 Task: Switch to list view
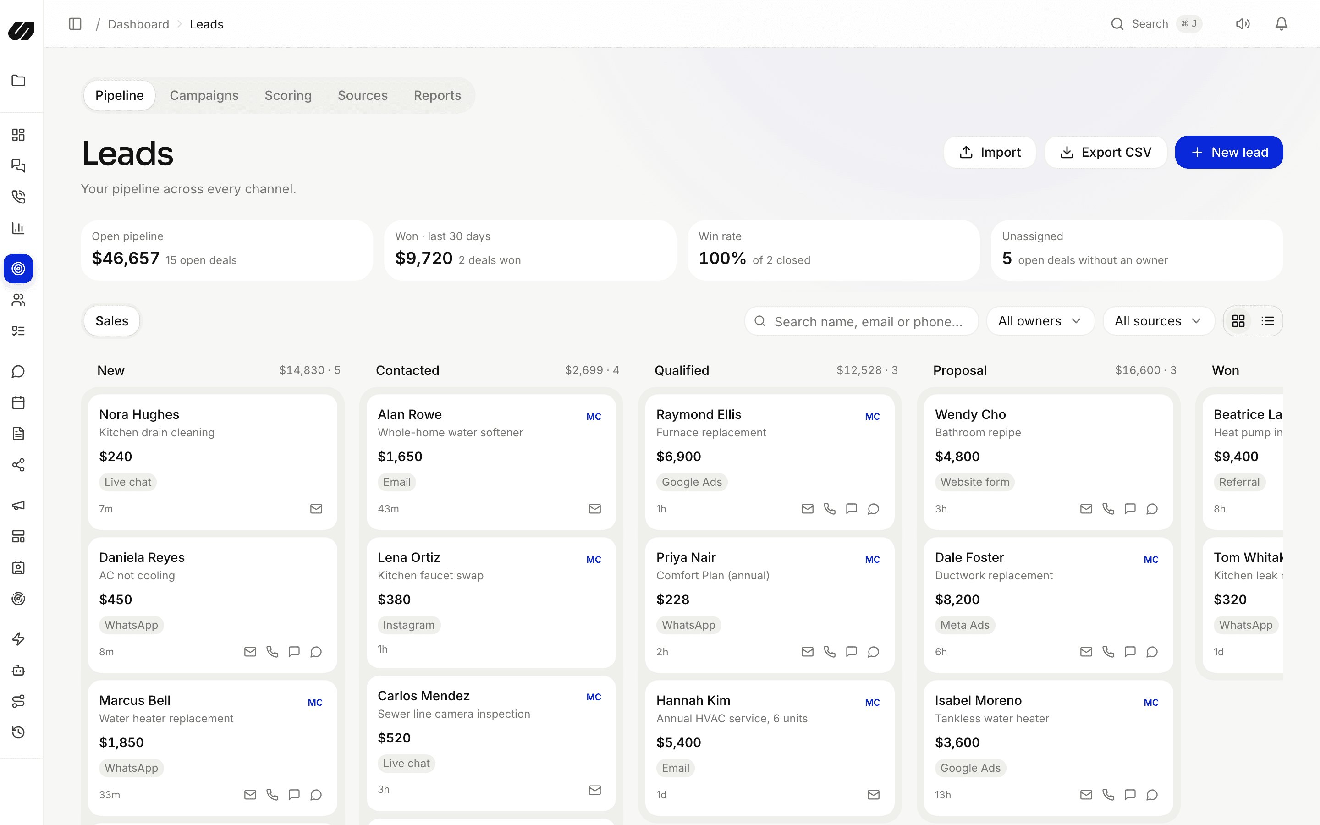point(1268,321)
